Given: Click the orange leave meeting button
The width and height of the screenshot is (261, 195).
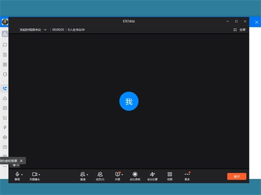Looking at the screenshot, I should [x=237, y=177].
